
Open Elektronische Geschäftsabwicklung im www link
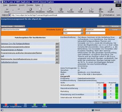(x=19, y=59)
